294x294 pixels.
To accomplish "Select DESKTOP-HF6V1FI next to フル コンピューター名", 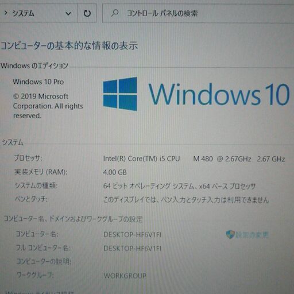I will tap(132, 249).
